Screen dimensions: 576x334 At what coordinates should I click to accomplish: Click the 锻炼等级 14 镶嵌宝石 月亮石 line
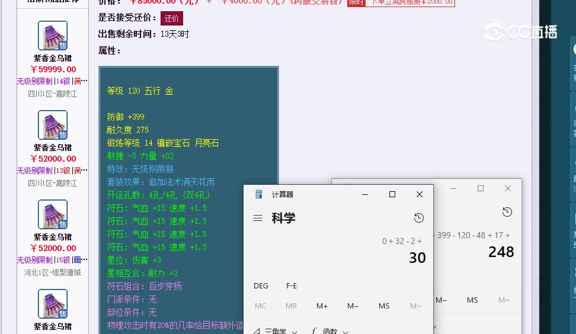(163, 143)
